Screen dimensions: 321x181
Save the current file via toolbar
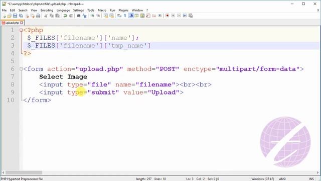pyautogui.click(x=15, y=16)
